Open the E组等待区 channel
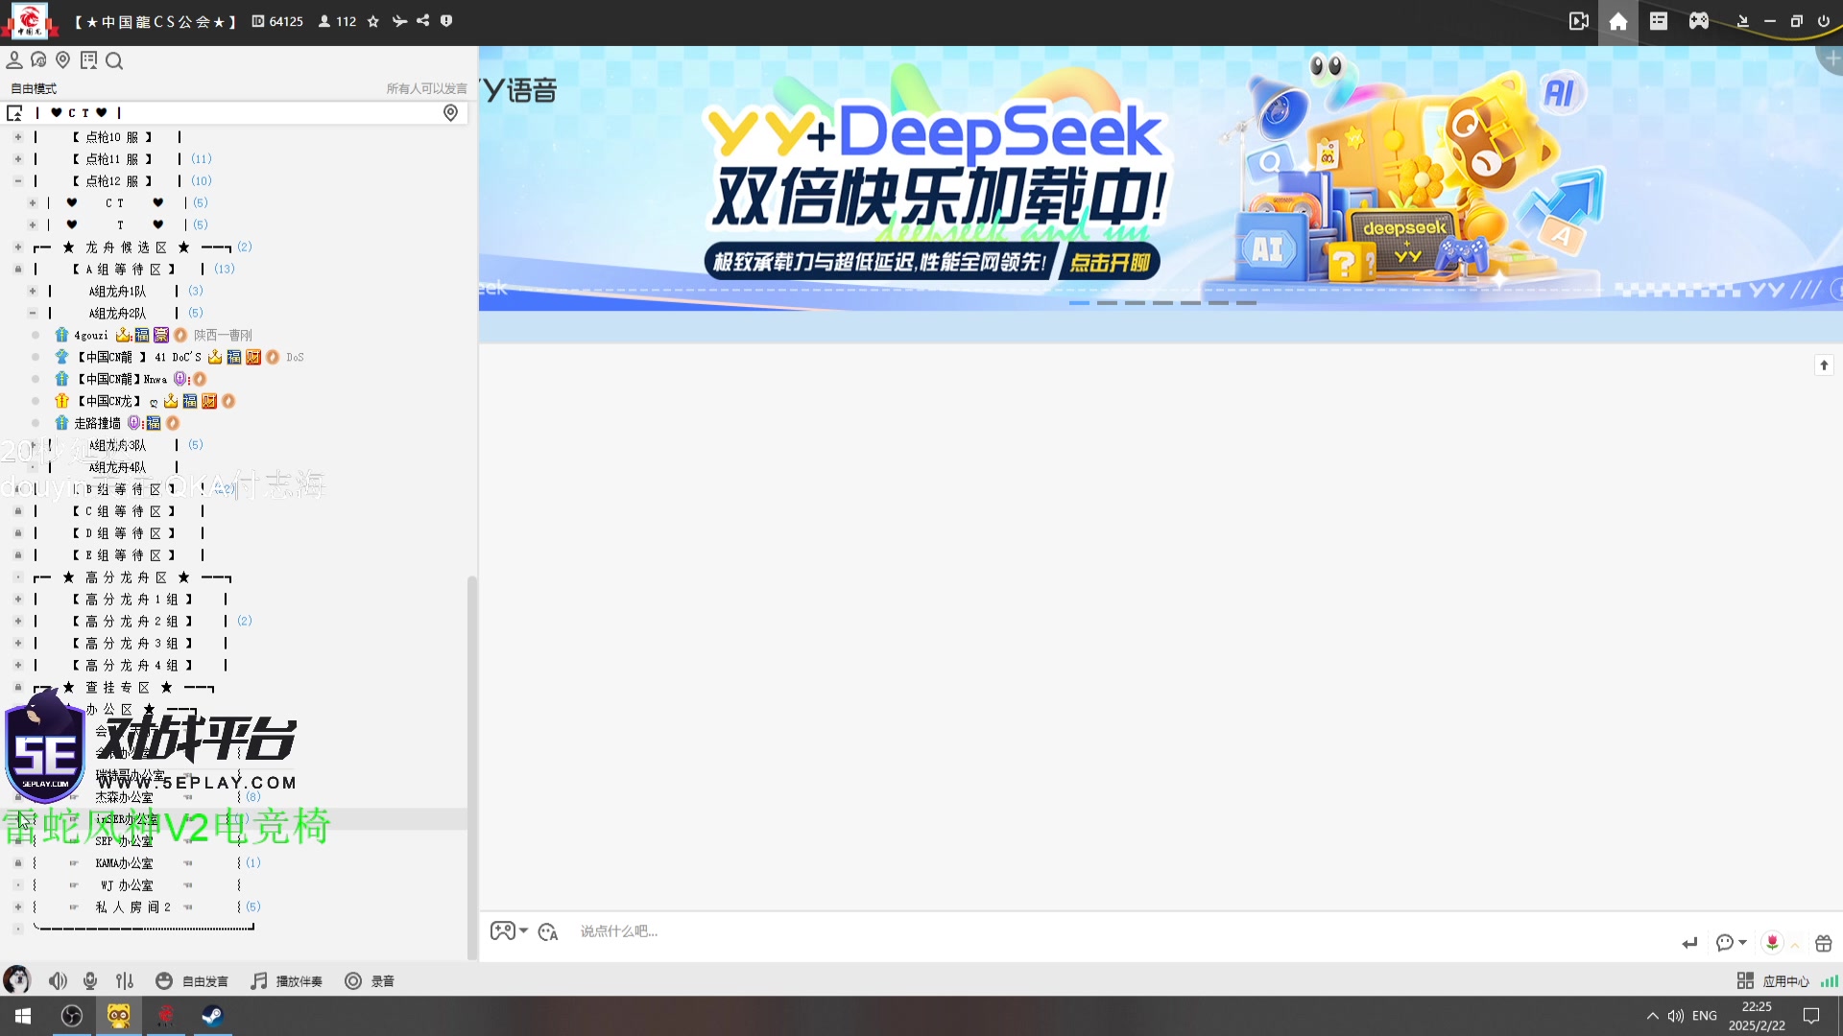The width and height of the screenshot is (1843, 1036). pyautogui.click(x=124, y=556)
